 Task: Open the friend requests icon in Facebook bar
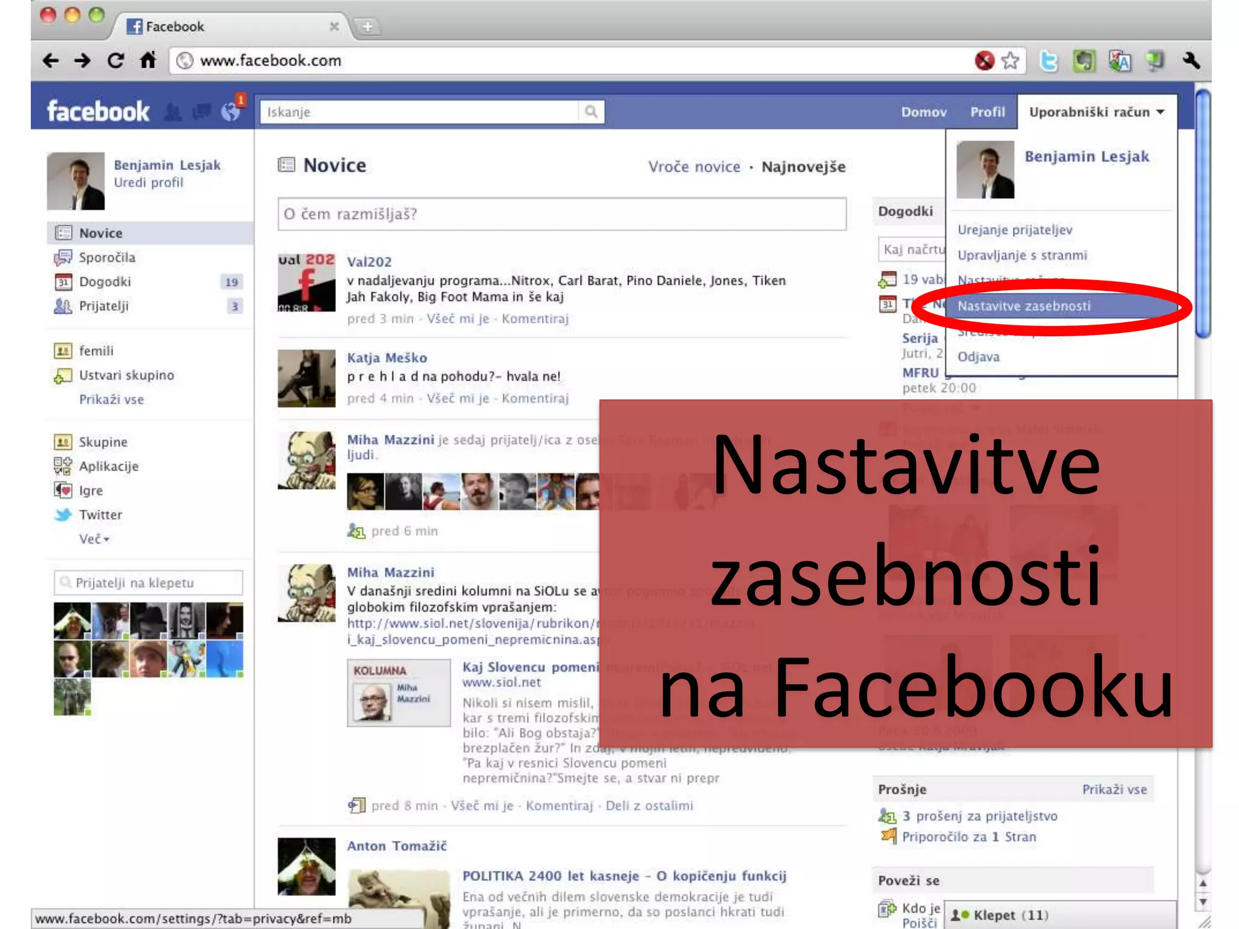pos(173,112)
